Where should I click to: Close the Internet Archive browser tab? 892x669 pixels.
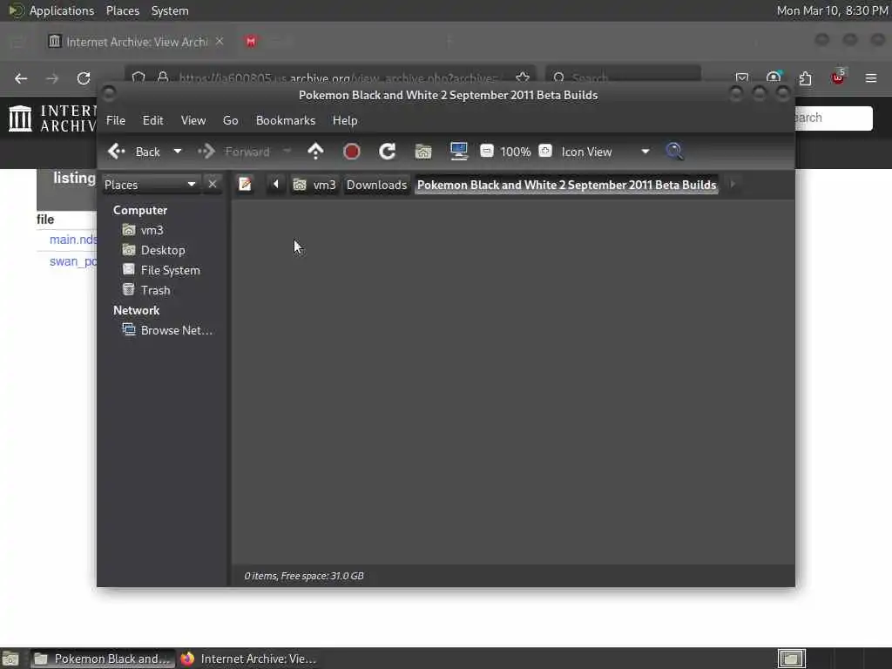pos(220,42)
